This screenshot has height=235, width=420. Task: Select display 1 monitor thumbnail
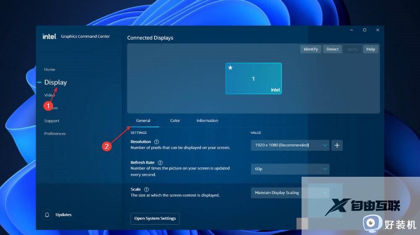point(253,78)
